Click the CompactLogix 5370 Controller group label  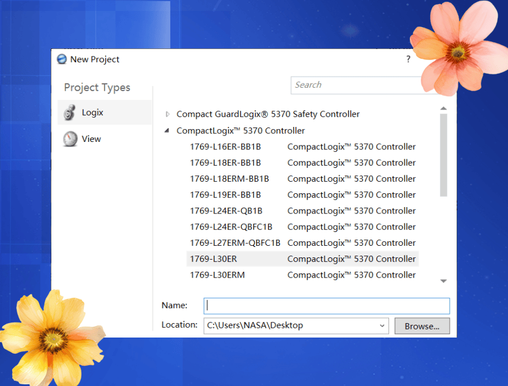tap(240, 130)
